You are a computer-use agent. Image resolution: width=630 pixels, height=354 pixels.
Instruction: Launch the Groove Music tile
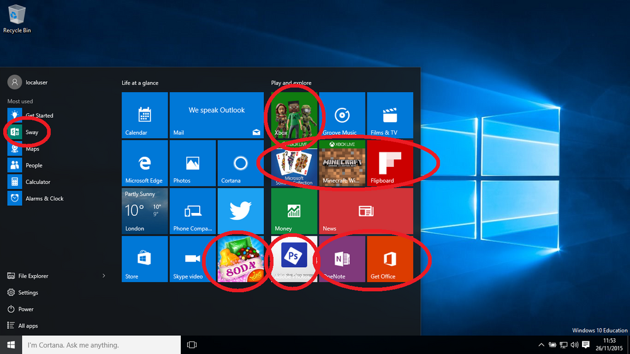pos(342,115)
